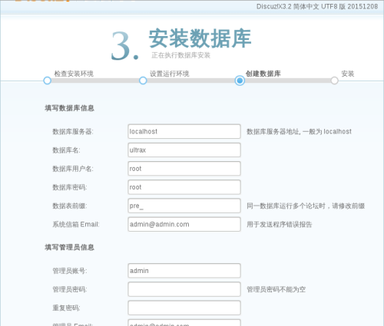This screenshot has height=326, width=384.
Task: Click the 数据库密码: label
Action: pyautogui.click(x=70, y=187)
